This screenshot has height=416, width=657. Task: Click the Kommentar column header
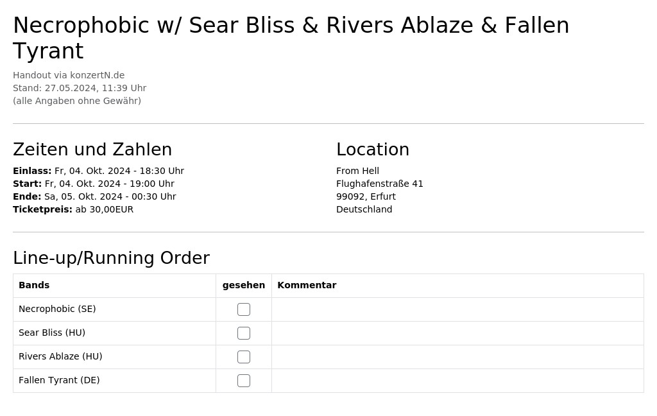point(307,285)
